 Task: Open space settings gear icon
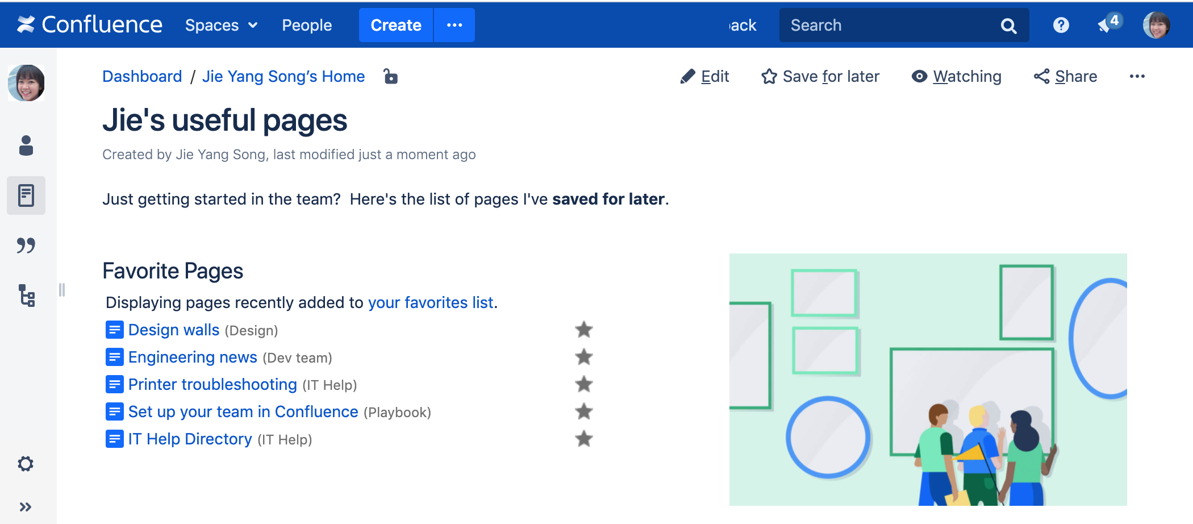point(26,464)
